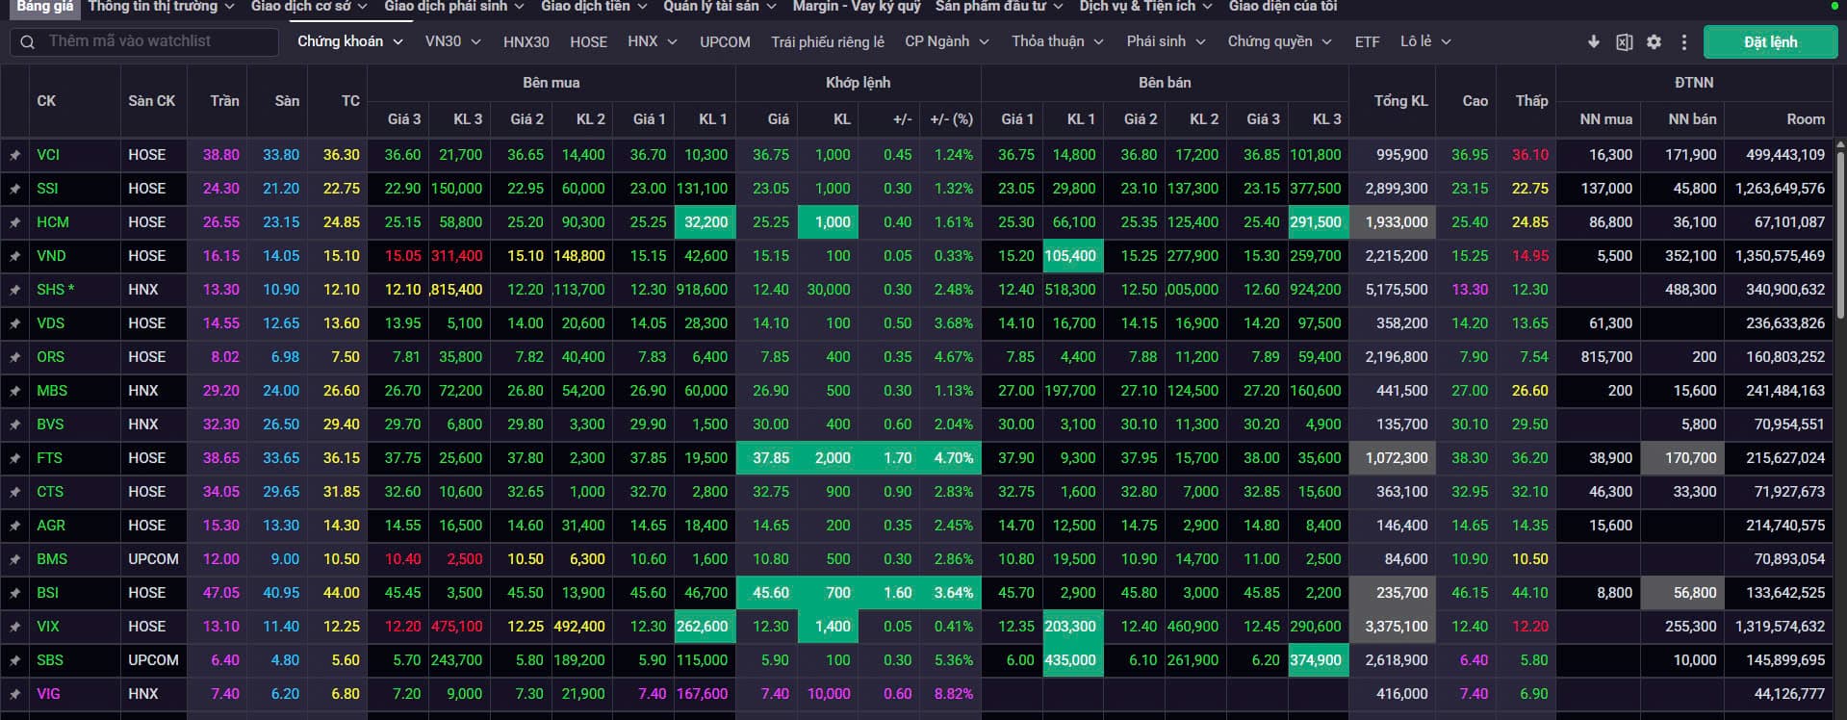Expand the Chứng khoán dropdown

click(x=349, y=41)
